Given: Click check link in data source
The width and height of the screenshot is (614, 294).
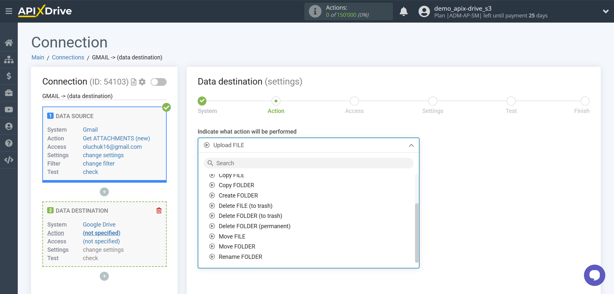Looking at the screenshot, I should pos(90,172).
